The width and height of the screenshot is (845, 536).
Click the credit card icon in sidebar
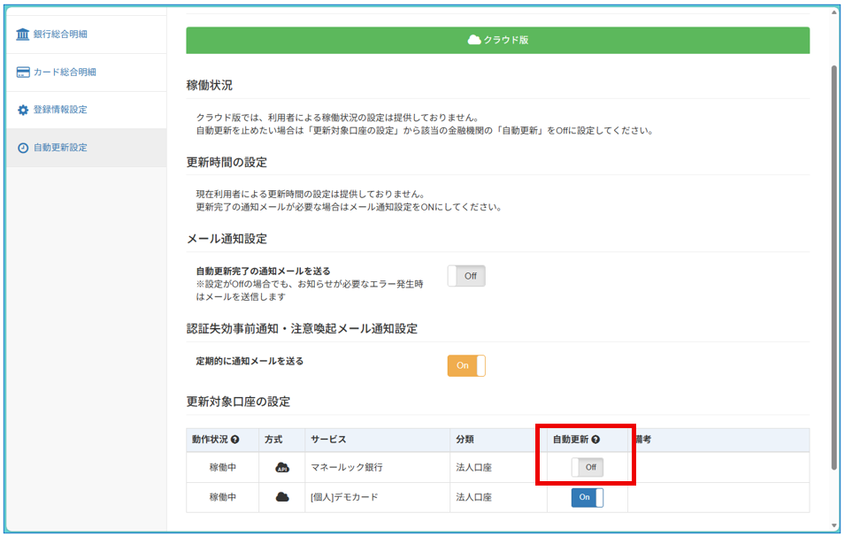pos(23,73)
